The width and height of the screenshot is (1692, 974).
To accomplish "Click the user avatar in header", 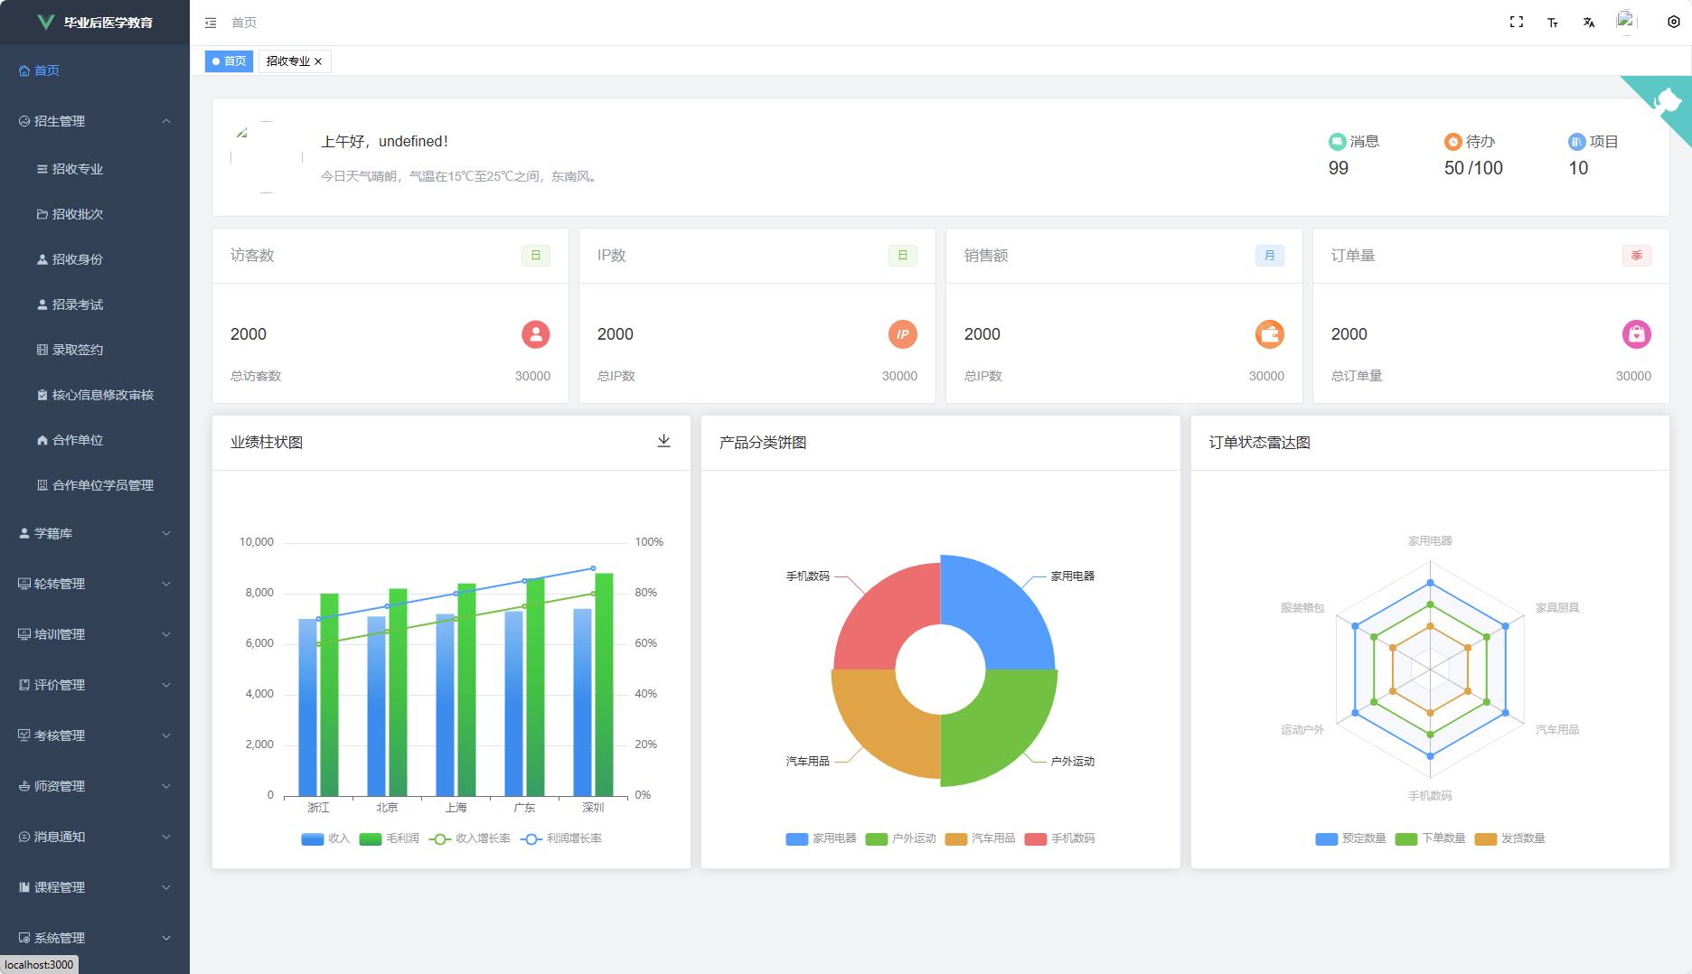I will coord(1626,22).
